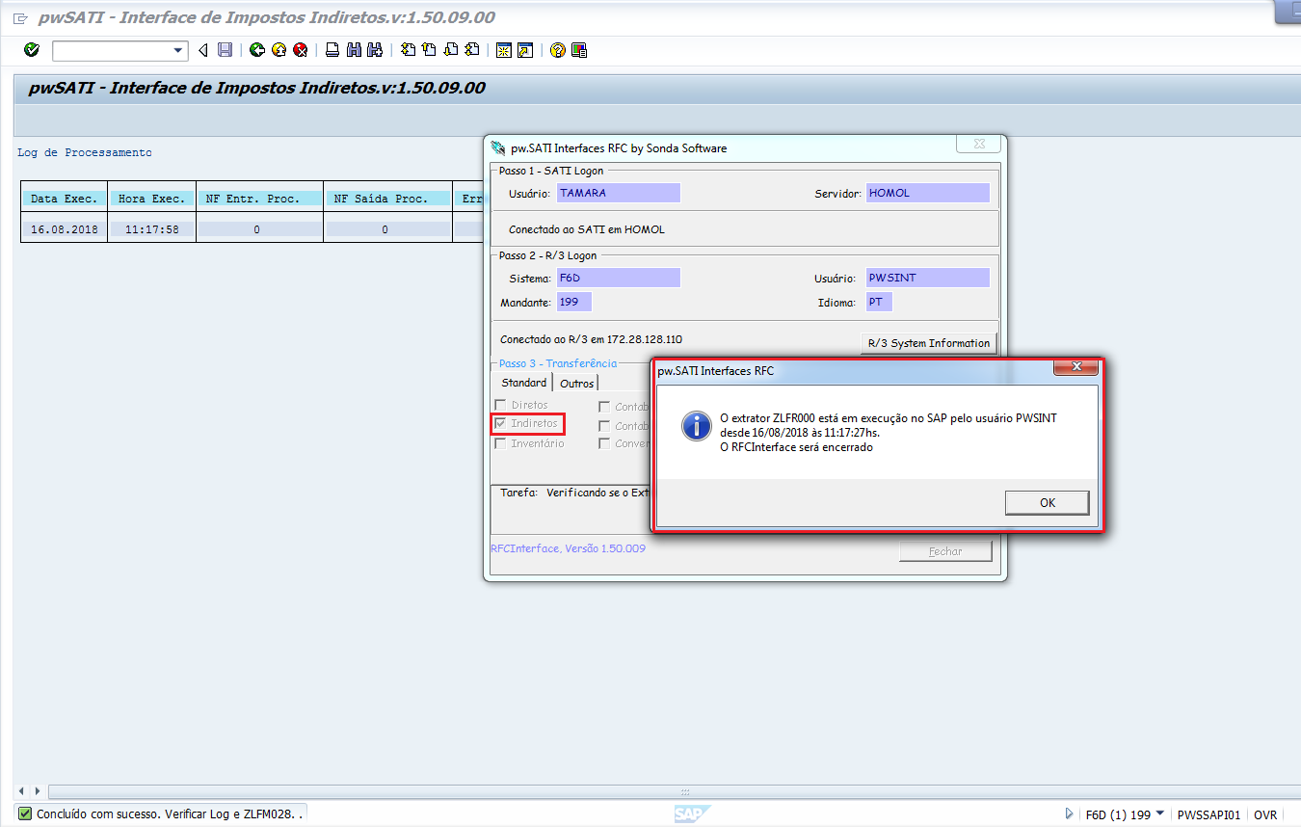The height and width of the screenshot is (827, 1301).
Task: Expand the F6D system info dropdown arrow
Action: (x=1159, y=814)
